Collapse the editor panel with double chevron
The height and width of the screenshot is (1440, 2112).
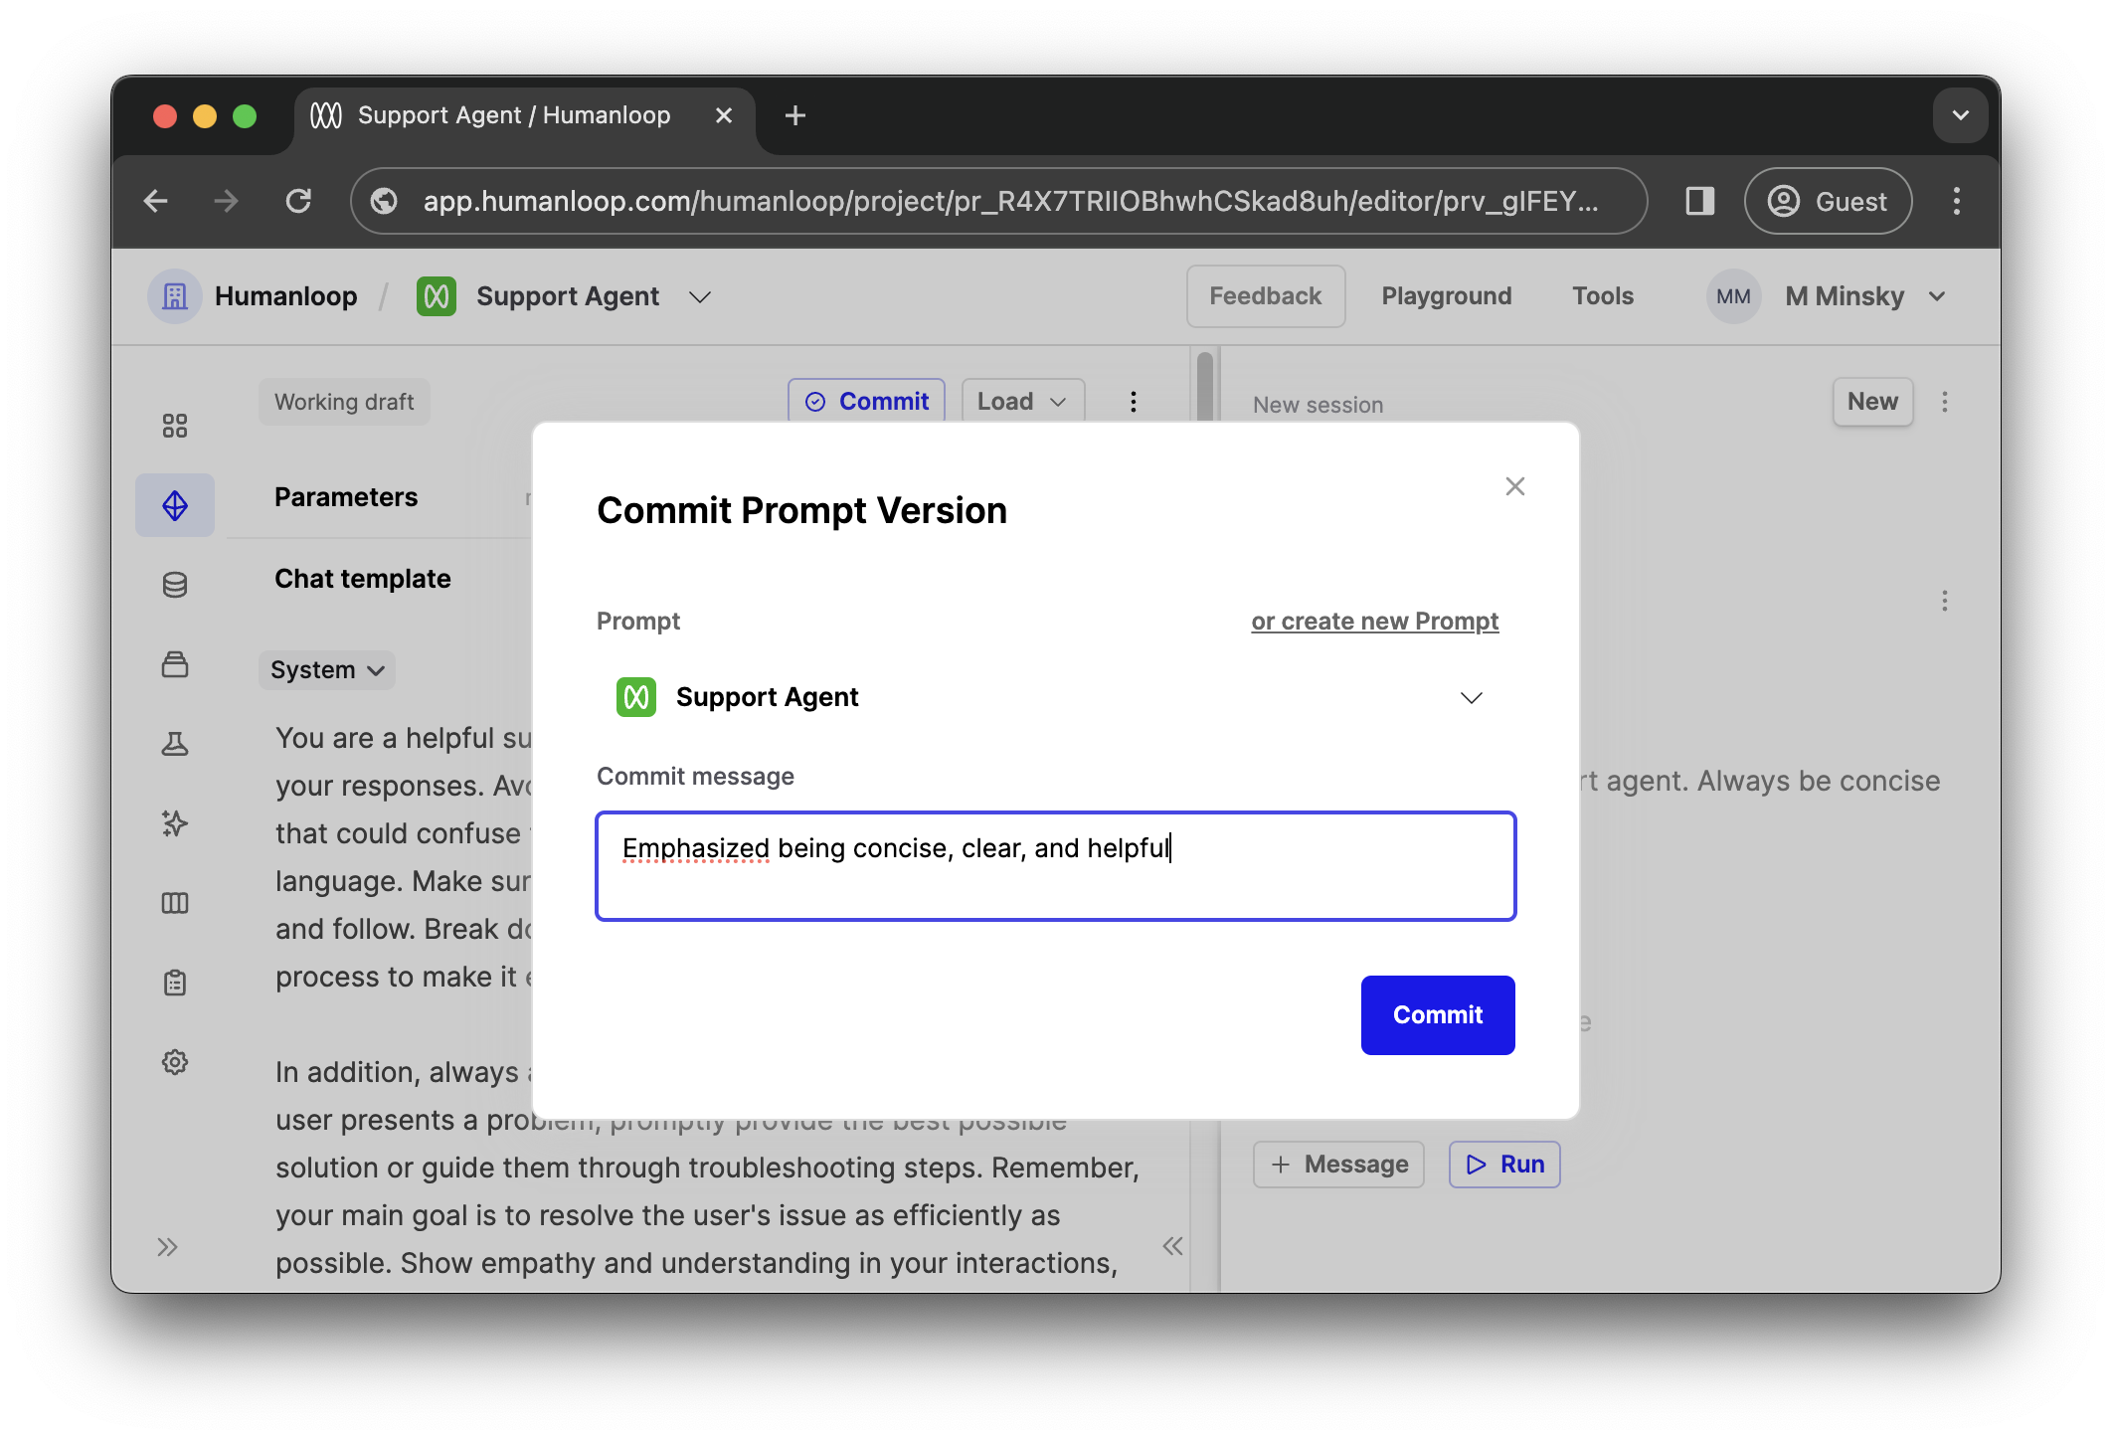coord(1172,1246)
